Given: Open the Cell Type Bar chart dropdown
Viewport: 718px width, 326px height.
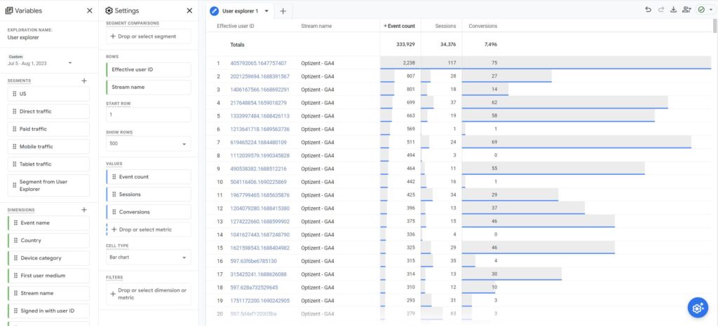Looking at the screenshot, I should click(x=148, y=257).
